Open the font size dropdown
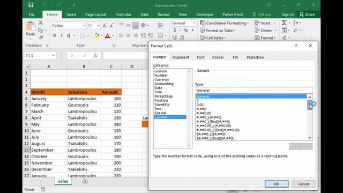Image resolution: width=343 pixels, height=193 pixels. click(x=98, y=26)
